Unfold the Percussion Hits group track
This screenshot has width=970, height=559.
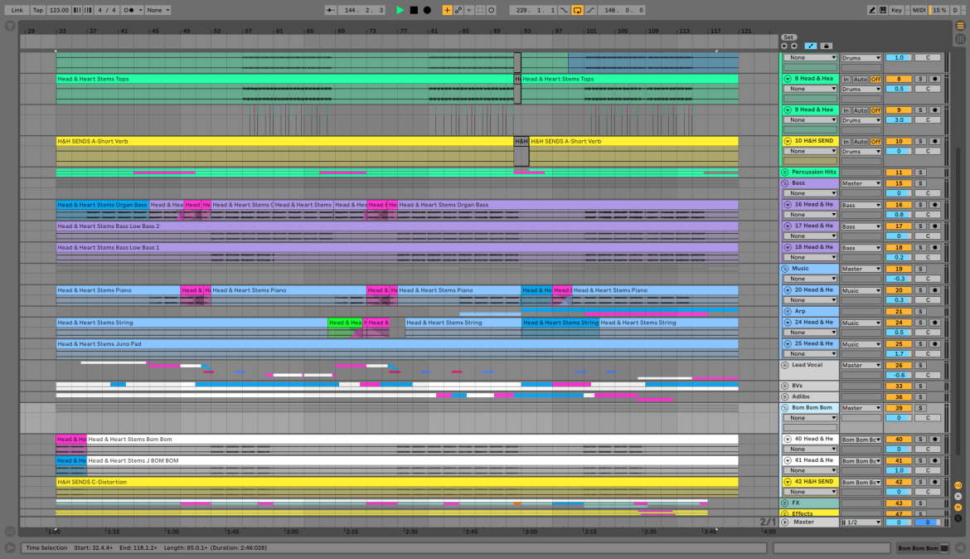click(785, 173)
